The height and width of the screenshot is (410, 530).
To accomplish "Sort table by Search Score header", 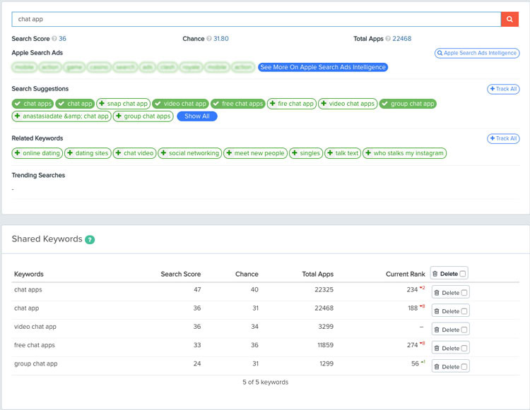I will click(x=180, y=274).
